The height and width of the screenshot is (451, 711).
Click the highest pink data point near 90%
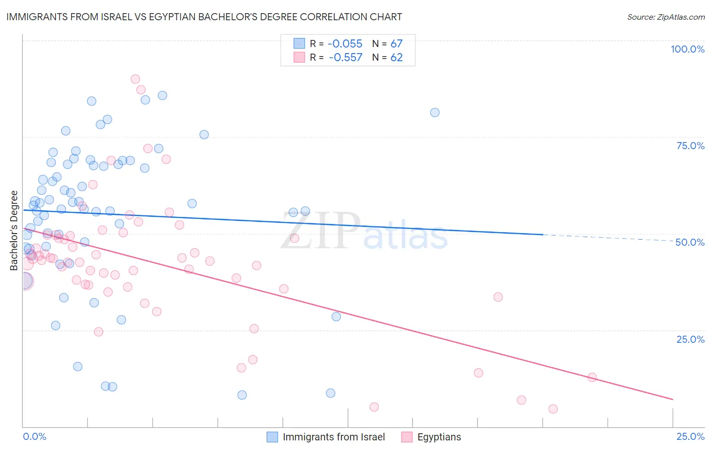point(135,79)
